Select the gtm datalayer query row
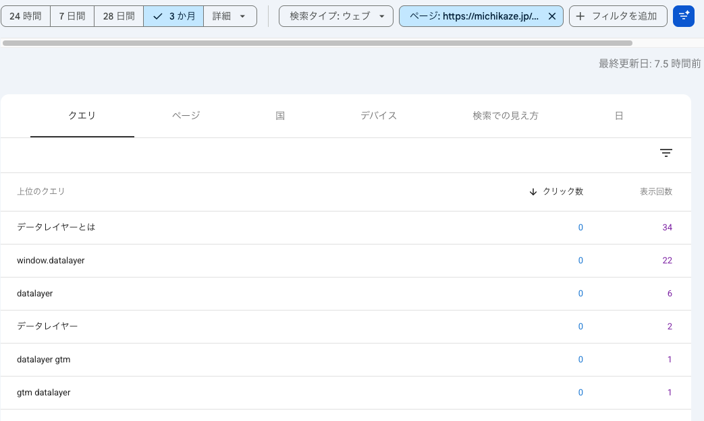704x421 pixels. point(346,393)
